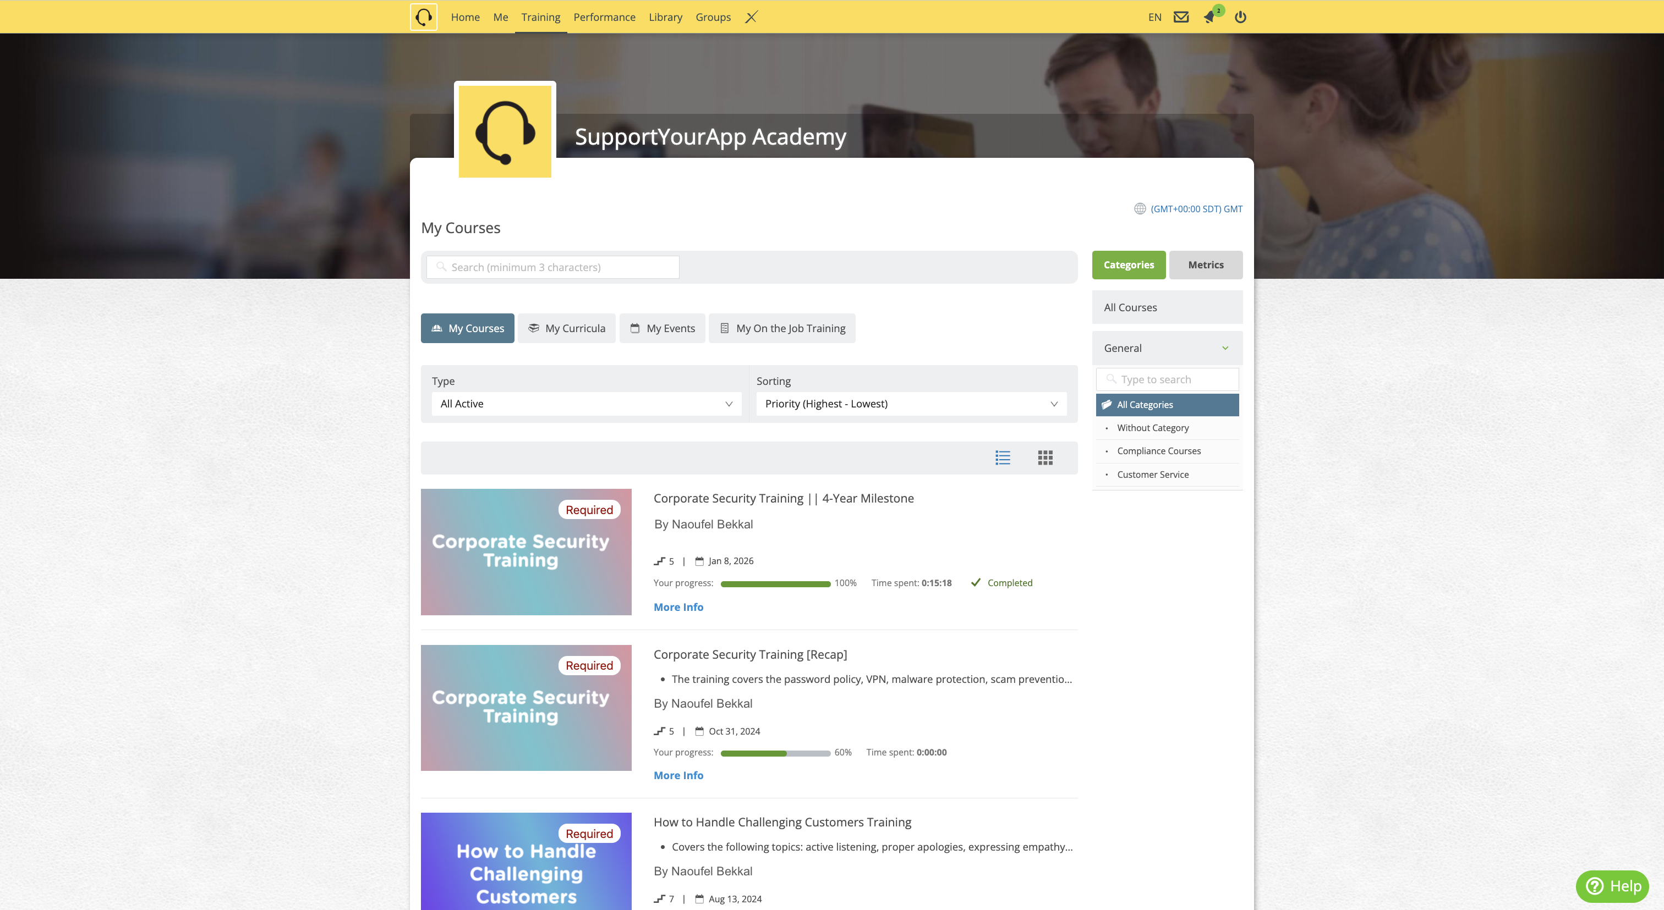Screen dimensions: 1664x910
Task: Open More Info for Corporate Security Training
Action: pyautogui.click(x=678, y=606)
